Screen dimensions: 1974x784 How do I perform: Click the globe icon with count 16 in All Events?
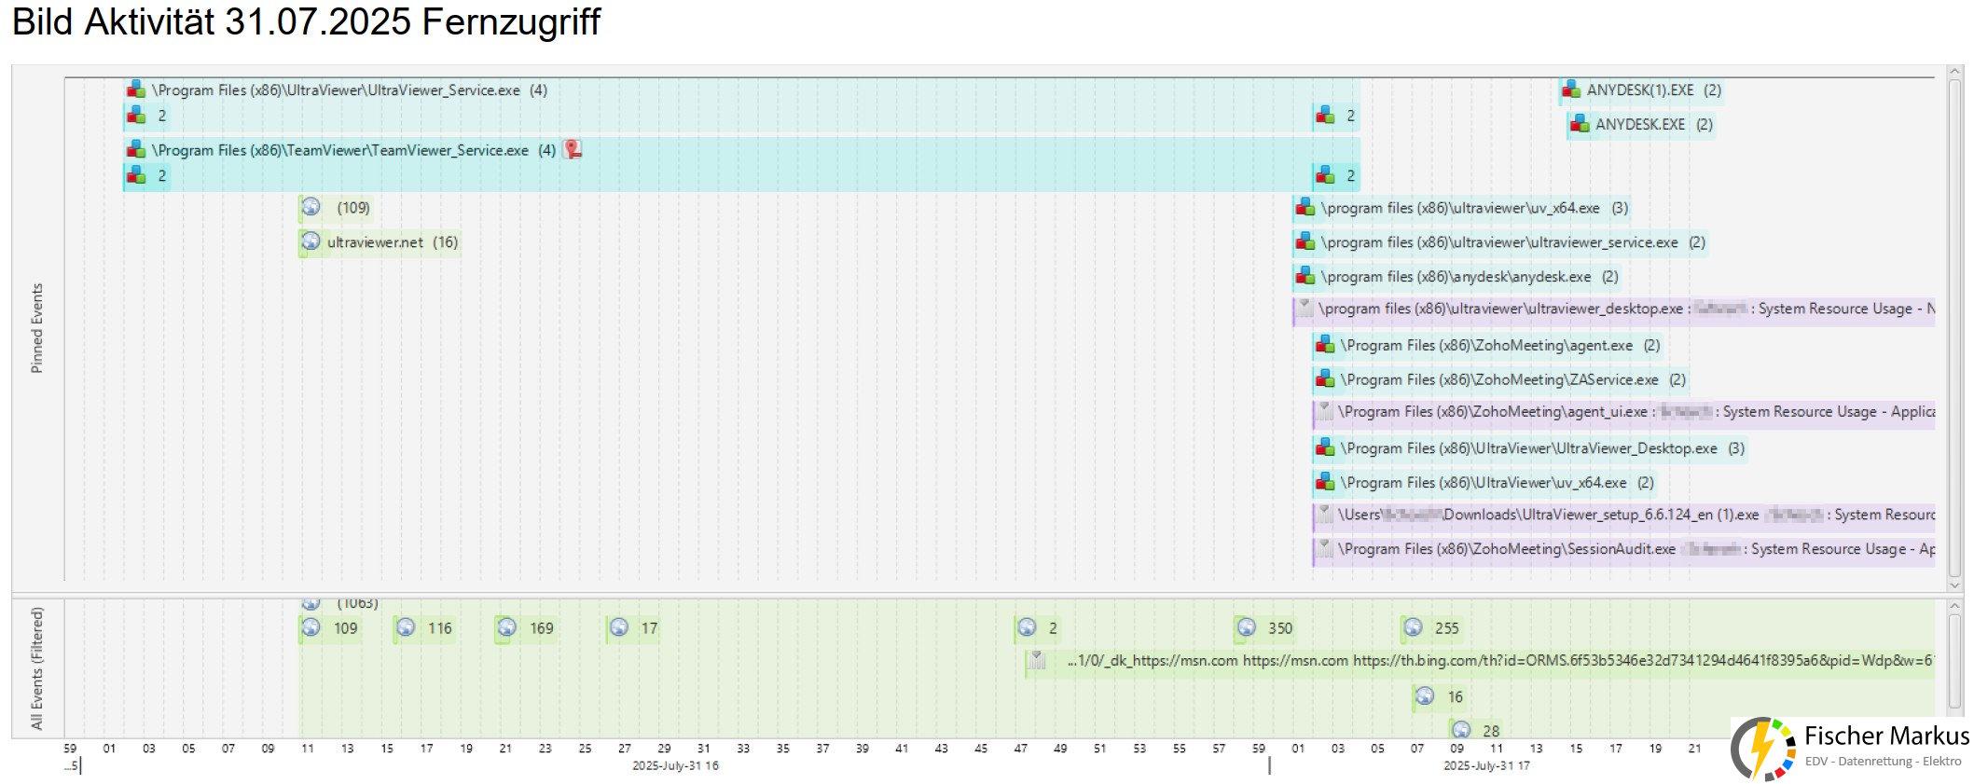point(1425,695)
